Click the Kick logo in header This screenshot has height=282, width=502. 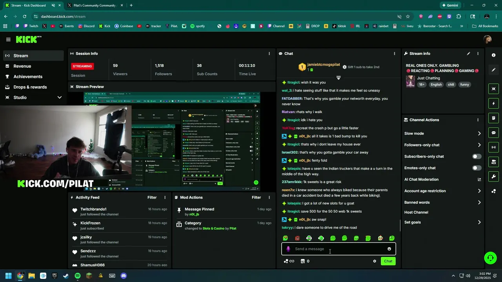pos(28,39)
